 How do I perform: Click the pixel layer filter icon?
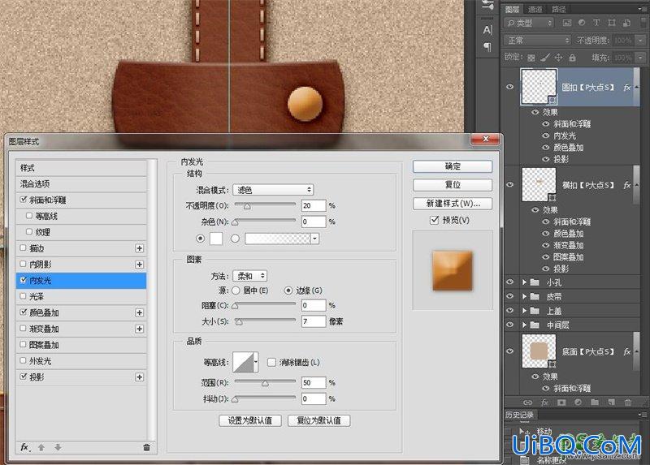pyautogui.click(x=566, y=23)
